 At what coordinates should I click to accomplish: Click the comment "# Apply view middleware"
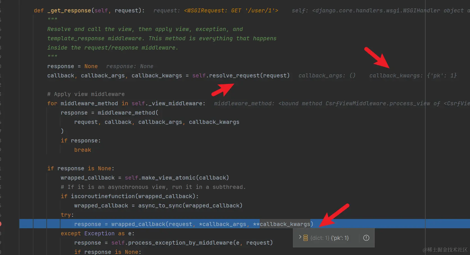(x=86, y=94)
